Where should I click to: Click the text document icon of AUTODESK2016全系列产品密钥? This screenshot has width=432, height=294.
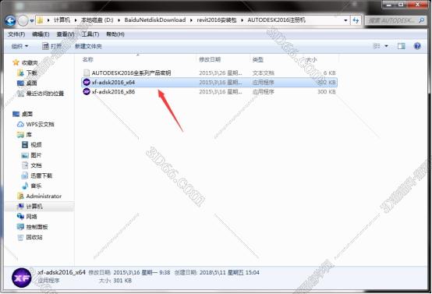tap(87, 73)
